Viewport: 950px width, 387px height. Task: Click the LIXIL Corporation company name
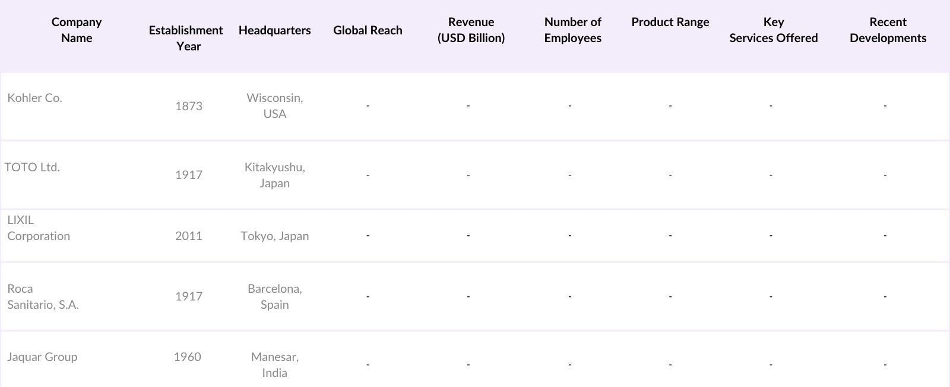click(x=39, y=228)
